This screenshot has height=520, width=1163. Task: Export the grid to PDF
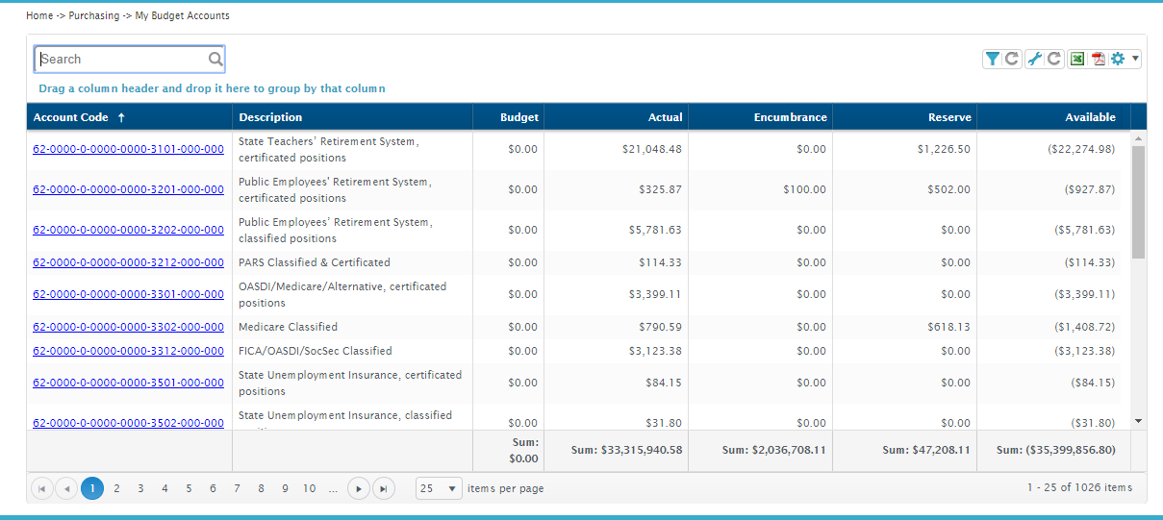click(x=1099, y=59)
